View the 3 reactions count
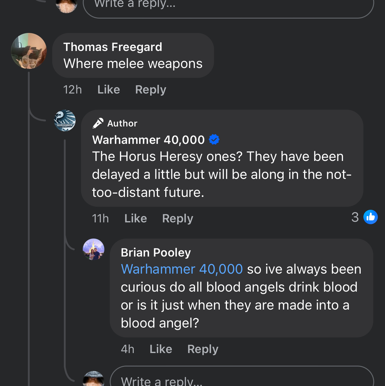Viewport: 385px width, 386px height. click(x=355, y=217)
